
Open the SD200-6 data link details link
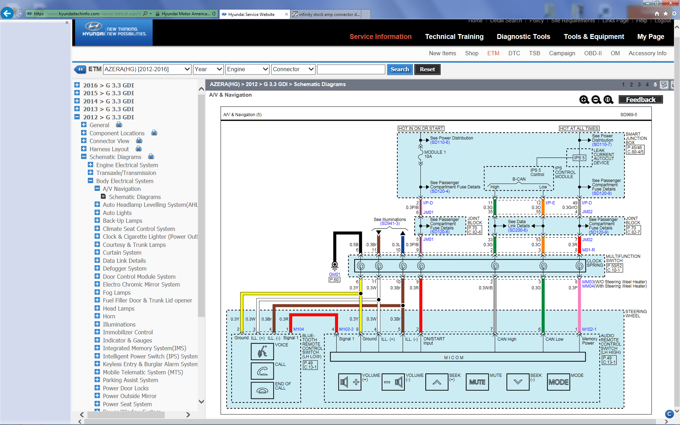click(517, 230)
